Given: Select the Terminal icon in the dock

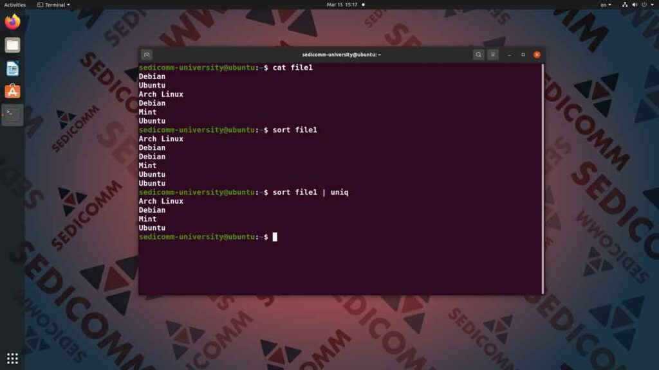Looking at the screenshot, I should [12, 115].
